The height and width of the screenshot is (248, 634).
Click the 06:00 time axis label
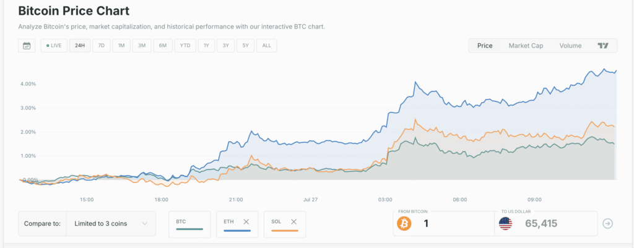(x=460, y=199)
